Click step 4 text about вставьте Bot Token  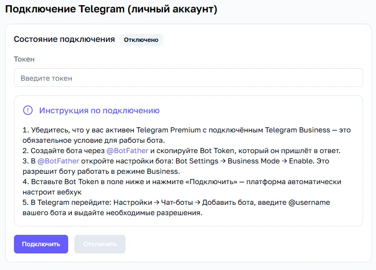pos(182,187)
